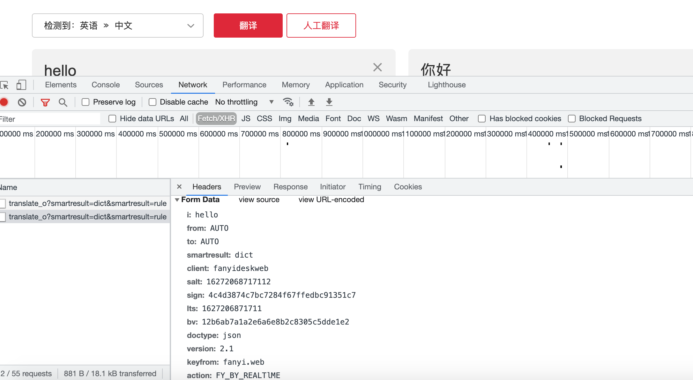Click the Export HAR download arrow icon
Image resolution: width=693 pixels, height=380 pixels.
(x=329, y=102)
